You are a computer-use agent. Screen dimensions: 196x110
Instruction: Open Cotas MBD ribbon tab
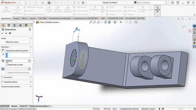coord(42,18)
